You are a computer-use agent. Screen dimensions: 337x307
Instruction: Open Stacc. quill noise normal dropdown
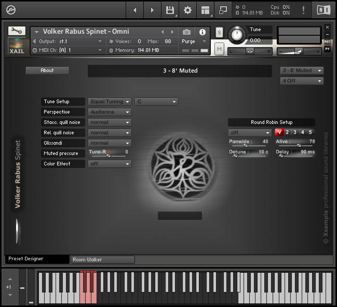[x=110, y=122]
